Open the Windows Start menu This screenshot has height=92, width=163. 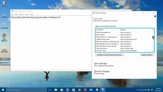click(3, 90)
